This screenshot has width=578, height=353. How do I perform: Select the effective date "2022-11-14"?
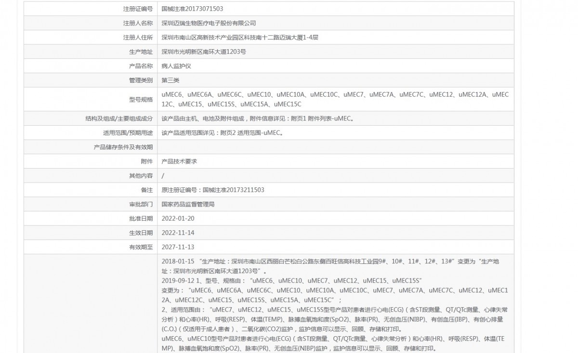(x=178, y=233)
